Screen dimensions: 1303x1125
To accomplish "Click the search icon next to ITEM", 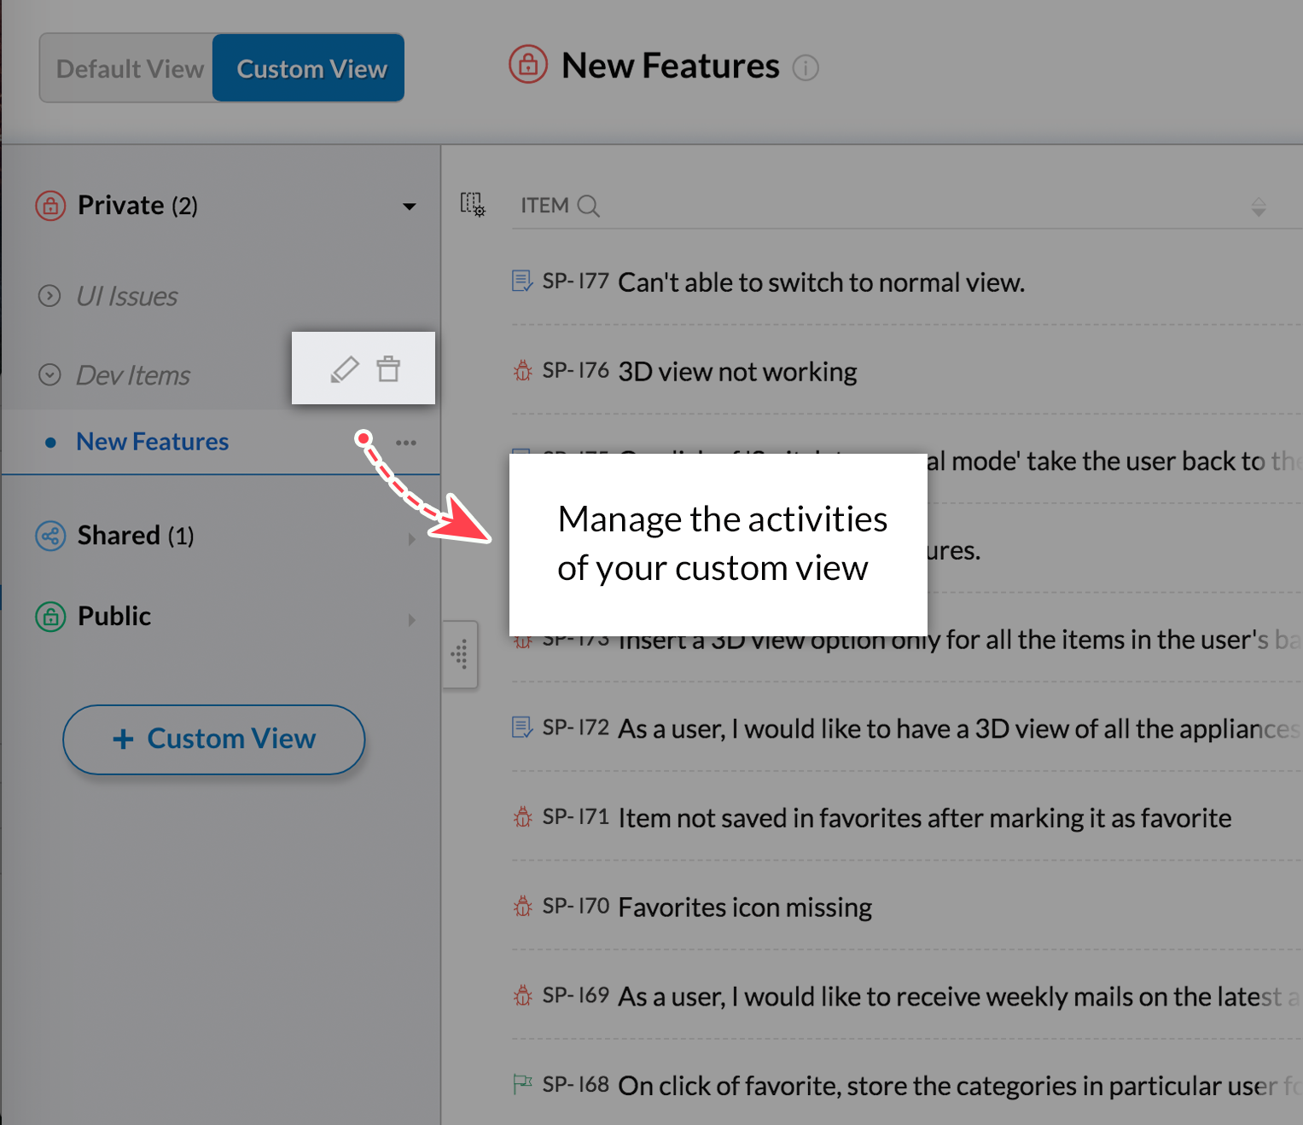I will [x=588, y=206].
